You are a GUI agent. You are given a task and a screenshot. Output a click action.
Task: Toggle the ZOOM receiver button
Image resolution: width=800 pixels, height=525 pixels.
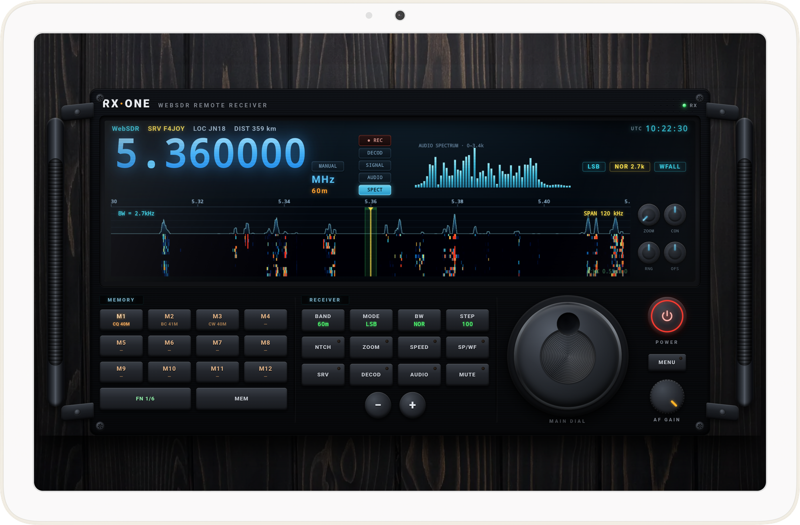pos(371,347)
